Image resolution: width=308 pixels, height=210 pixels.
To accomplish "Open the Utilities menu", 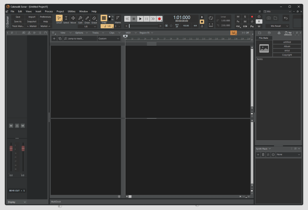I will click(x=71, y=12).
